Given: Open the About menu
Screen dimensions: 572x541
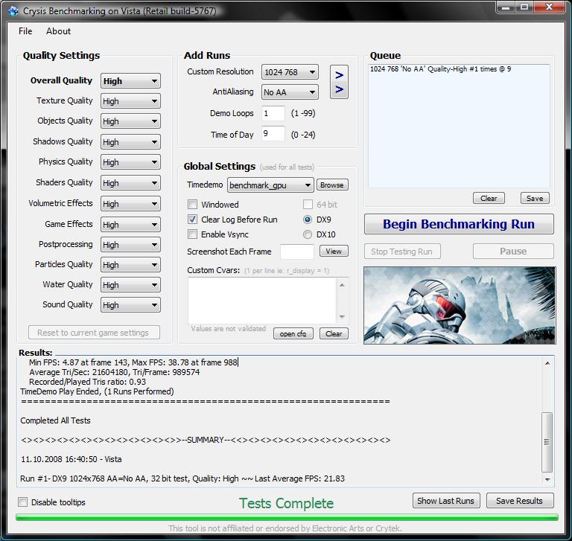Looking at the screenshot, I should (58, 31).
